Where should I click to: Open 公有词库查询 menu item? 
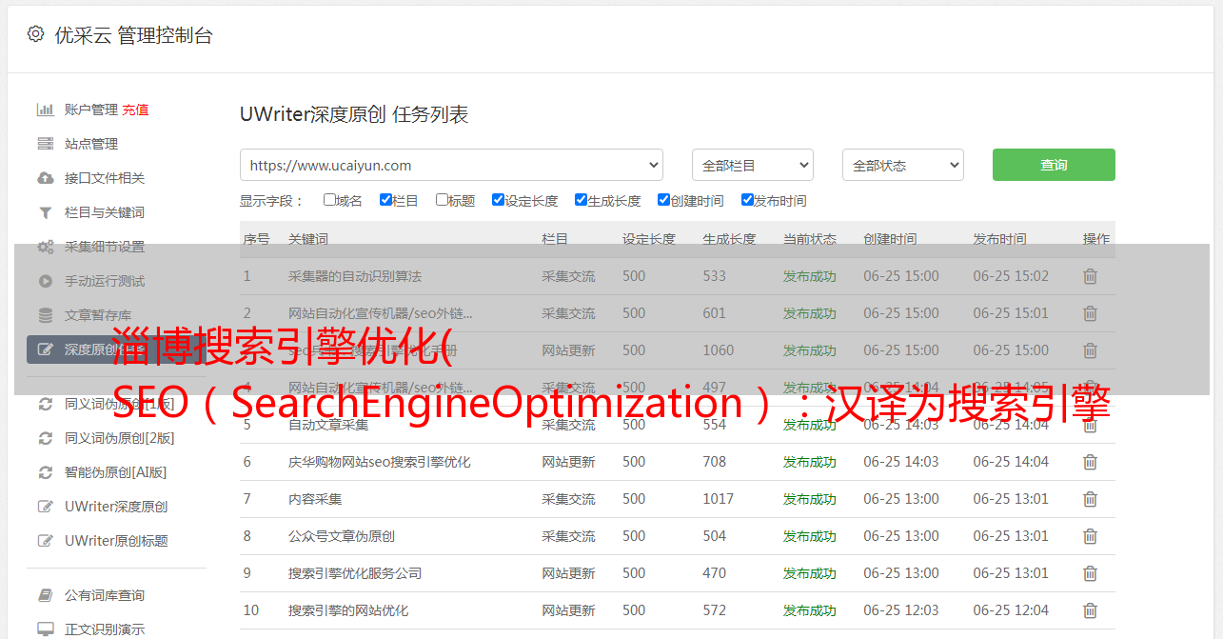point(105,595)
